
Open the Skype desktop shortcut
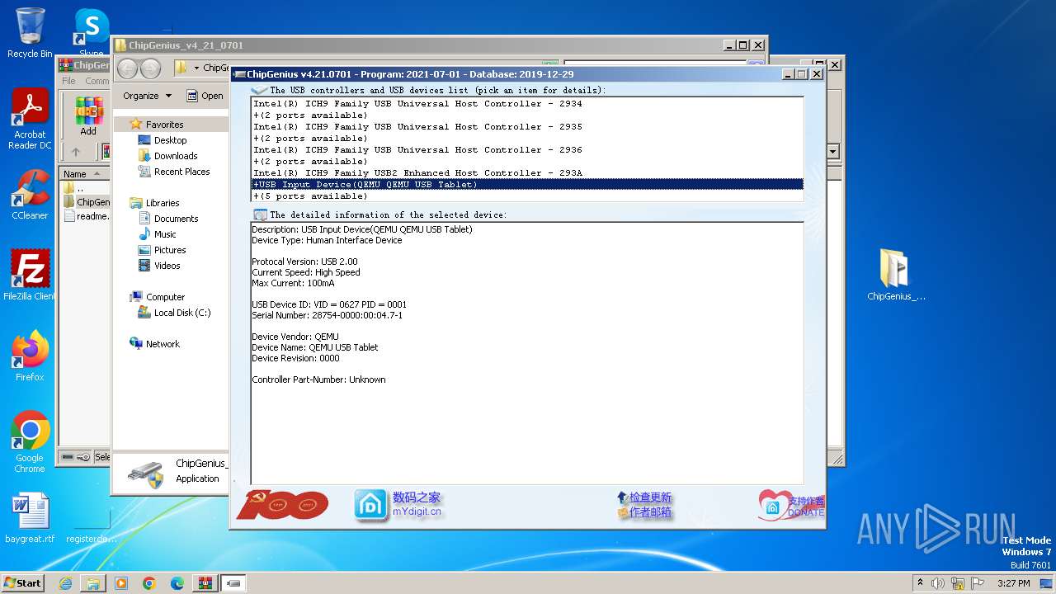pyautogui.click(x=92, y=31)
